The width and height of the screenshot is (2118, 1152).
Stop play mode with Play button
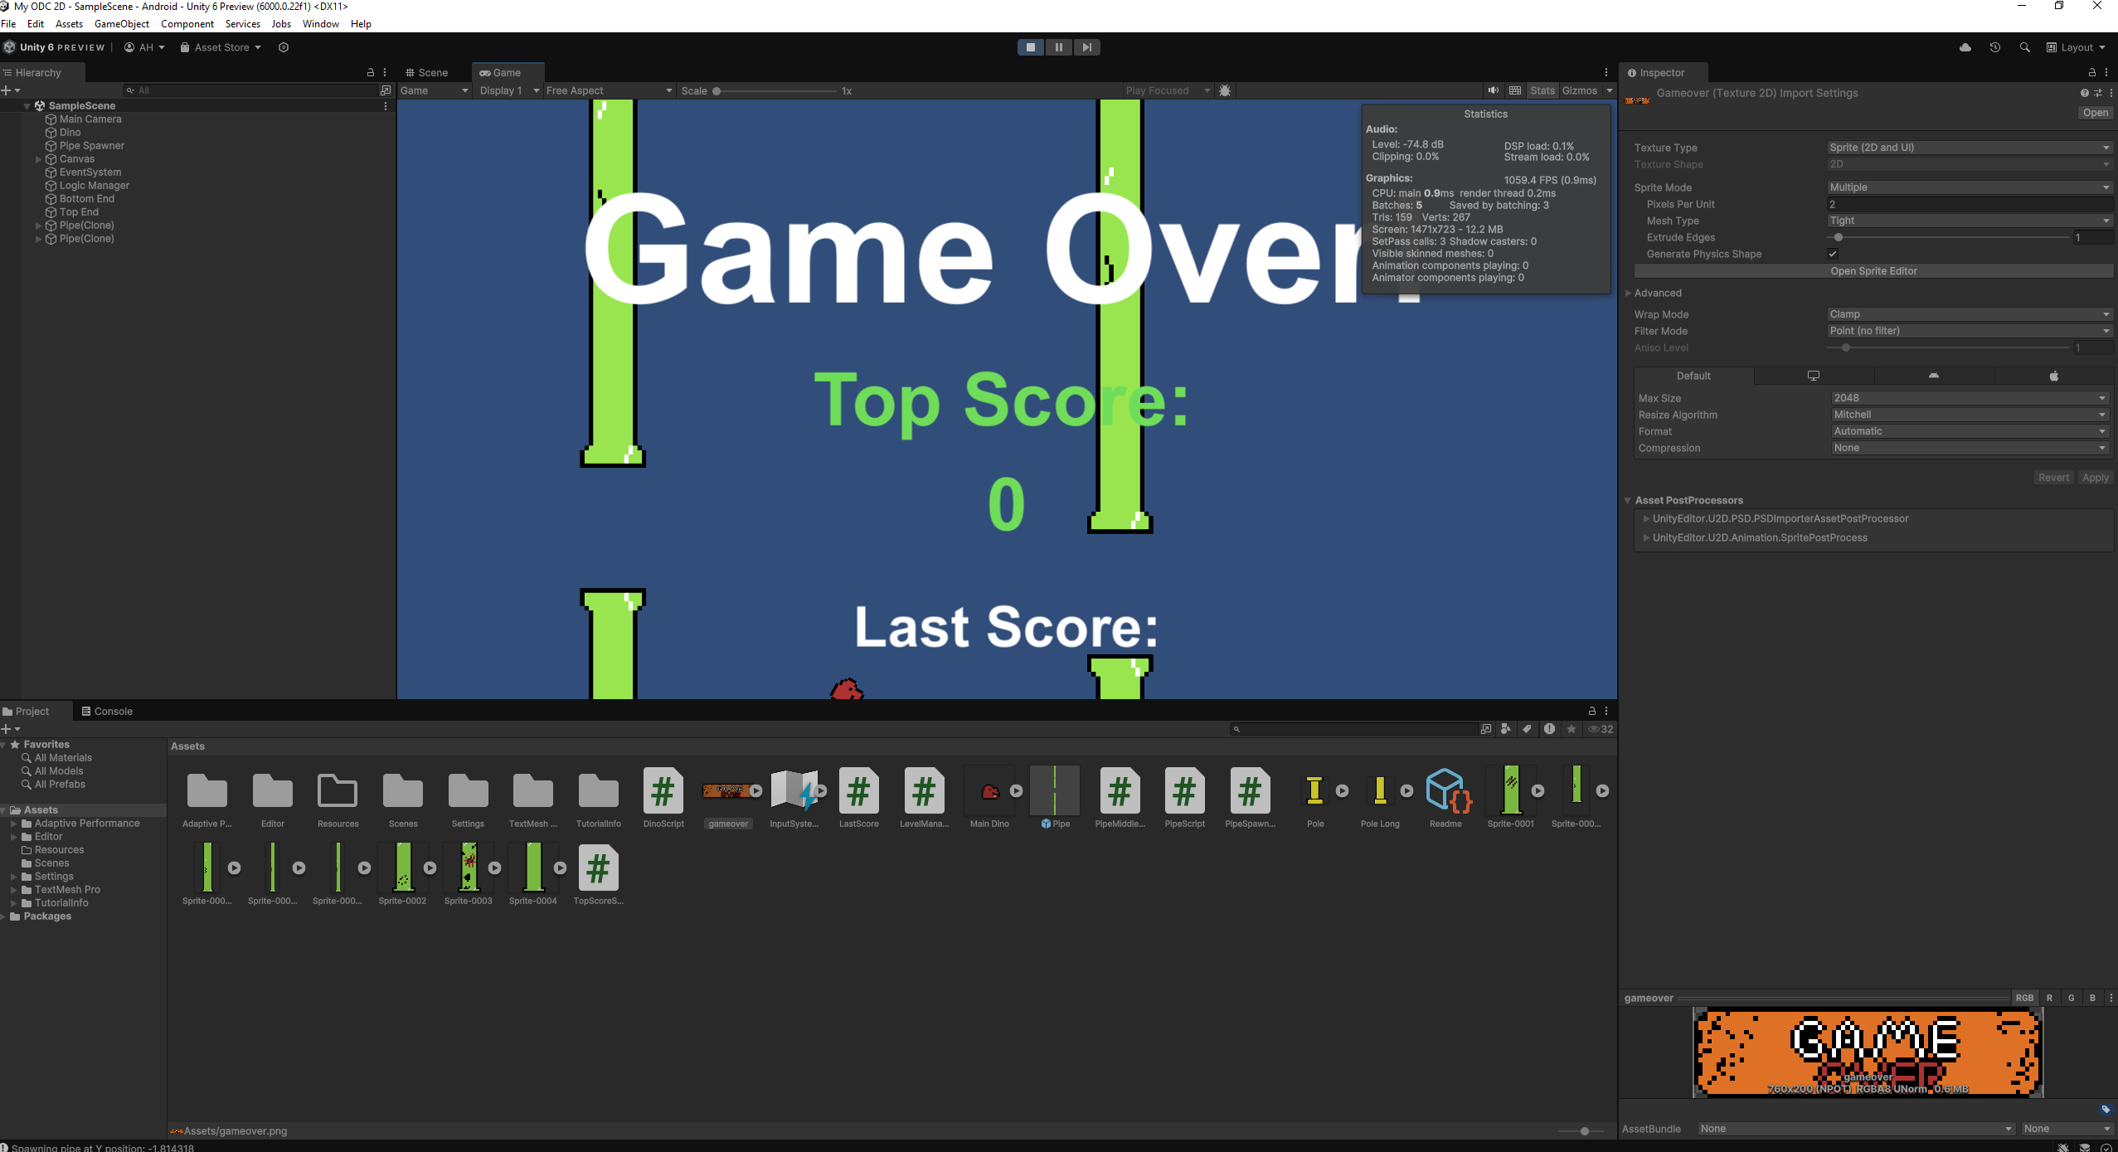click(1030, 47)
